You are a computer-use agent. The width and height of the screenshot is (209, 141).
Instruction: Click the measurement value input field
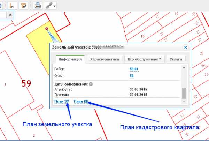(3, 15)
